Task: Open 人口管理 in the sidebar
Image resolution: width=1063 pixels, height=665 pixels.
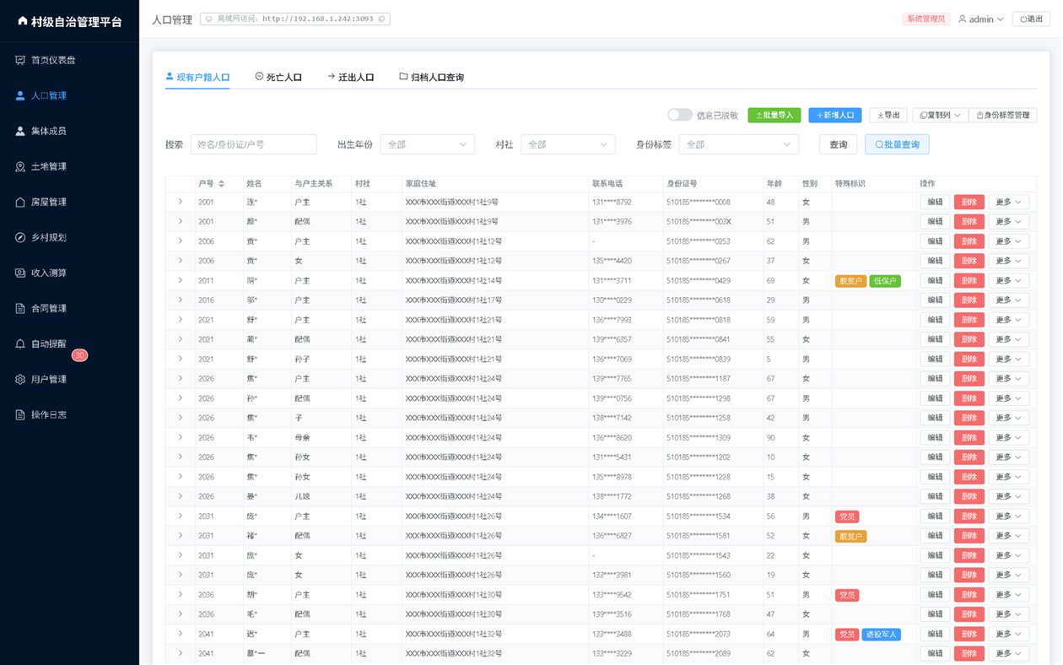Action: (69, 95)
